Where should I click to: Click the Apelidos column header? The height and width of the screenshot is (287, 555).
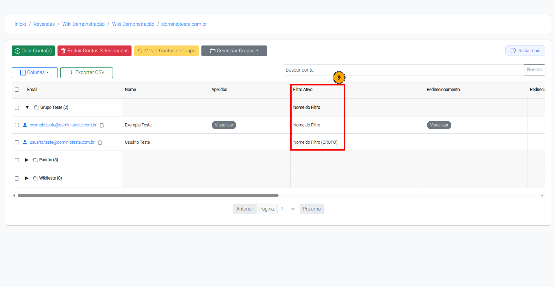[219, 90]
